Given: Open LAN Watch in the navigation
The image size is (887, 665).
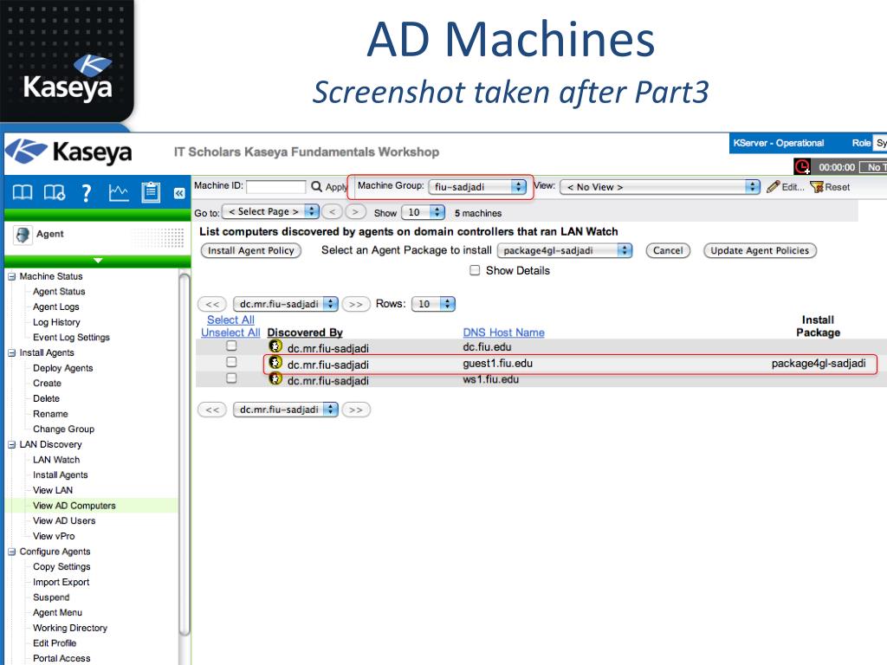Looking at the screenshot, I should (x=56, y=460).
